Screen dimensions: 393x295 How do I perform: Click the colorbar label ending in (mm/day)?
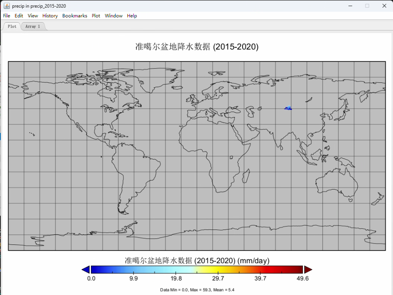pyautogui.click(x=197, y=260)
